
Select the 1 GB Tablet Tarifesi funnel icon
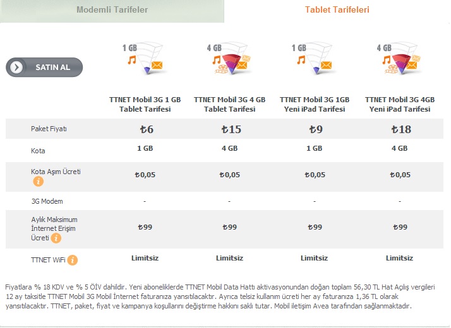coord(145,58)
